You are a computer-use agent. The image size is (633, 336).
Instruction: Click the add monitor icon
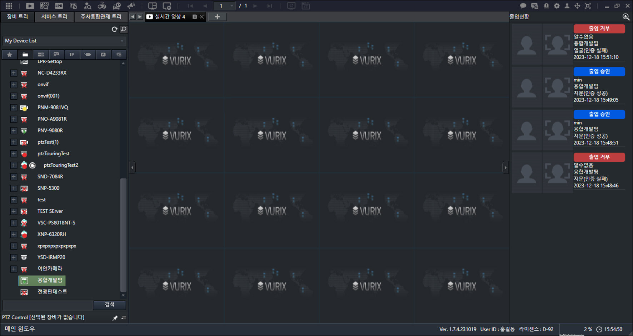click(167, 6)
